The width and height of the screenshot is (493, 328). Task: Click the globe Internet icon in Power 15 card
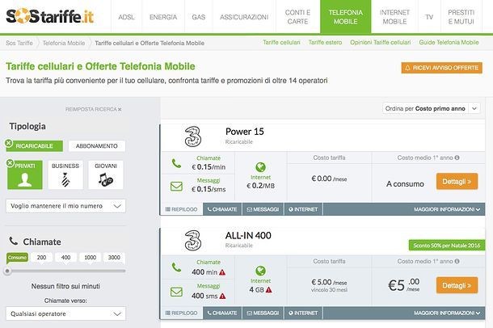point(261,167)
